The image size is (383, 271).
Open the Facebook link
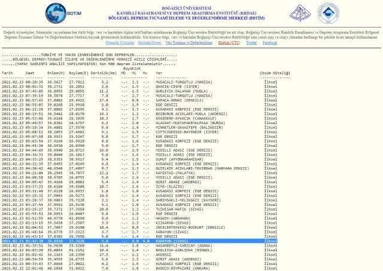[270, 42]
